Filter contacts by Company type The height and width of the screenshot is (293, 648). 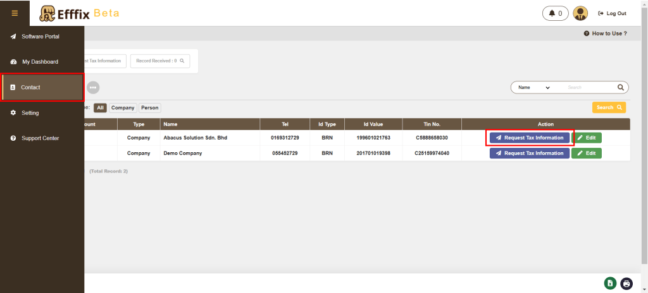(123, 108)
